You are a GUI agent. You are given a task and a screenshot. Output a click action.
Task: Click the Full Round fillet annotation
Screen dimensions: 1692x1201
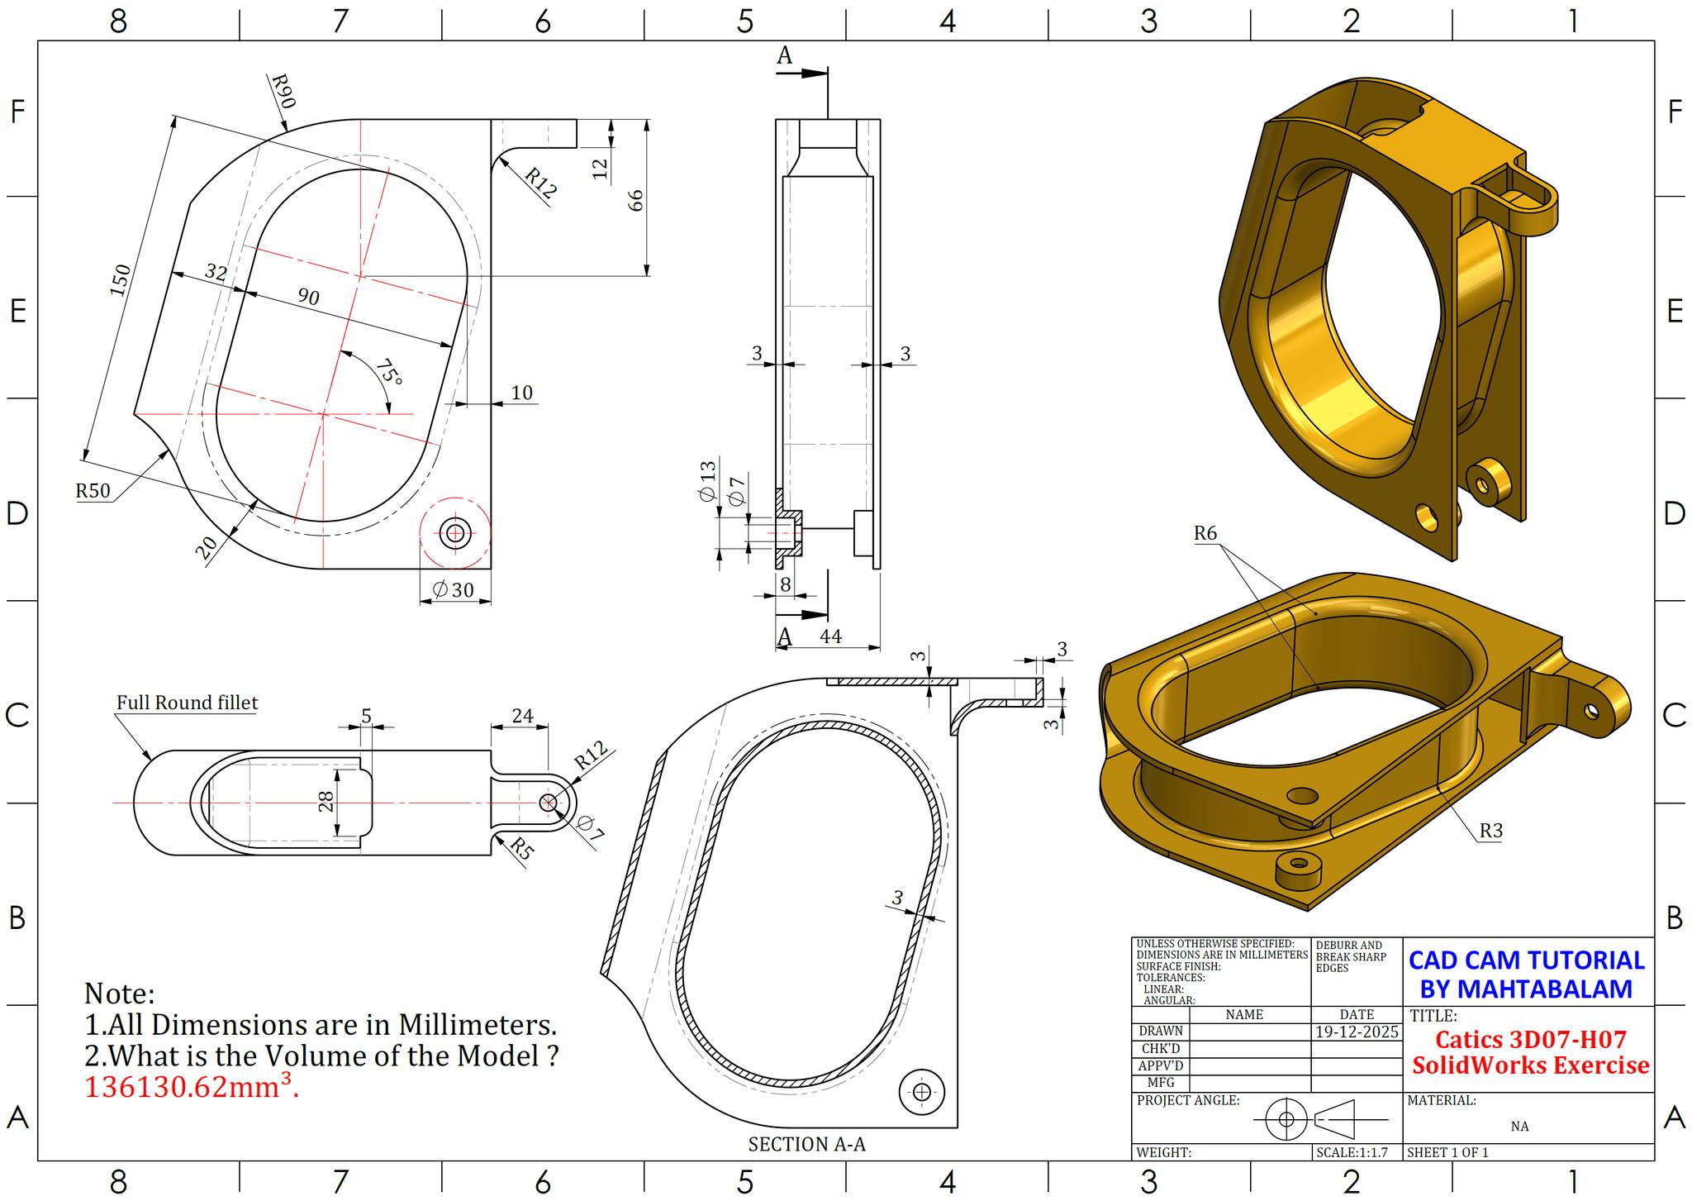pyautogui.click(x=187, y=703)
